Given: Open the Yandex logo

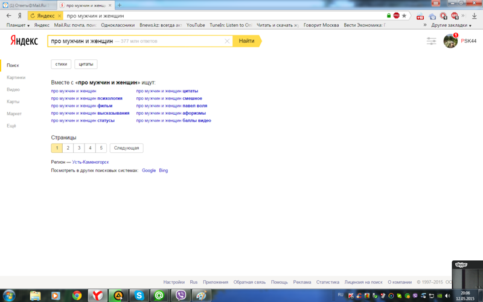Looking at the screenshot, I should tap(24, 40).
